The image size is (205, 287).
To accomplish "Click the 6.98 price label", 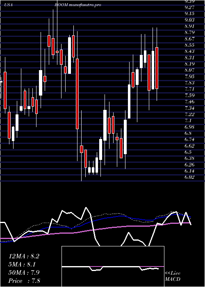I will coord(189,127).
